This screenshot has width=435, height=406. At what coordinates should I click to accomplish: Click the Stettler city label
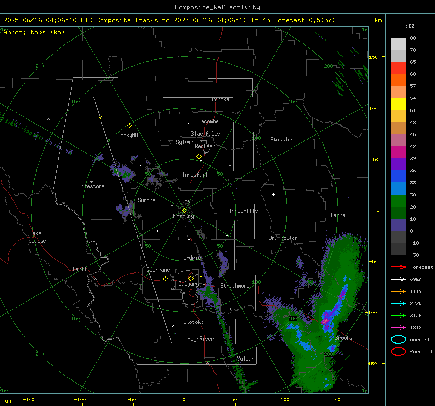282,140
